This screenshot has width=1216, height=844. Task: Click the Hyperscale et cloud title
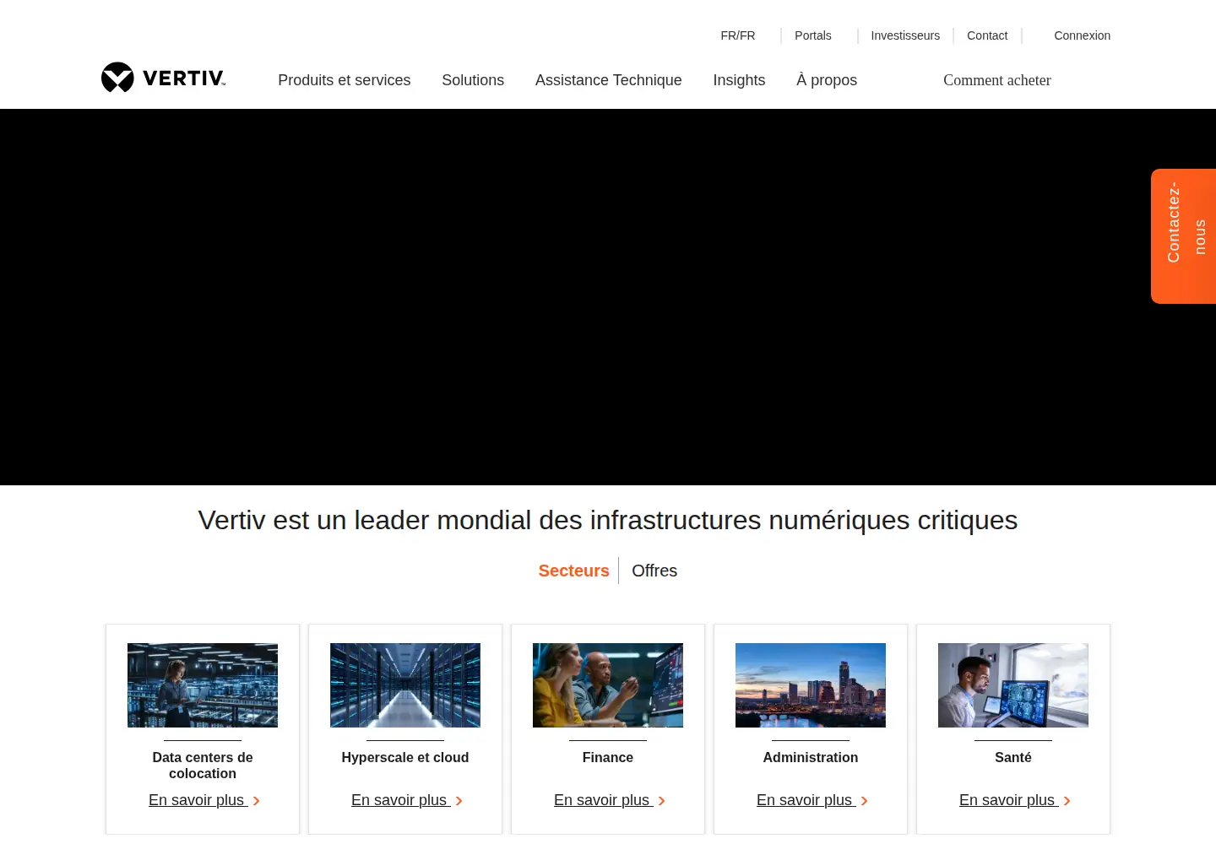click(405, 758)
